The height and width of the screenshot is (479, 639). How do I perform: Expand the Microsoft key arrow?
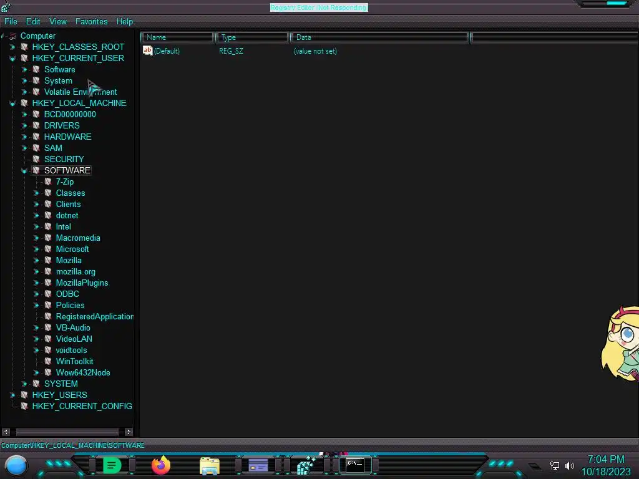coord(36,249)
